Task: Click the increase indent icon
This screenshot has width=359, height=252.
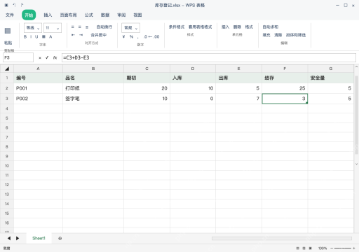Action: 81,35
